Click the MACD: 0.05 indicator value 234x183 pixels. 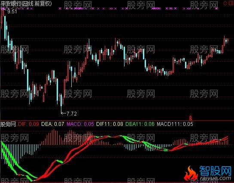pyautogui.click(x=80, y=124)
